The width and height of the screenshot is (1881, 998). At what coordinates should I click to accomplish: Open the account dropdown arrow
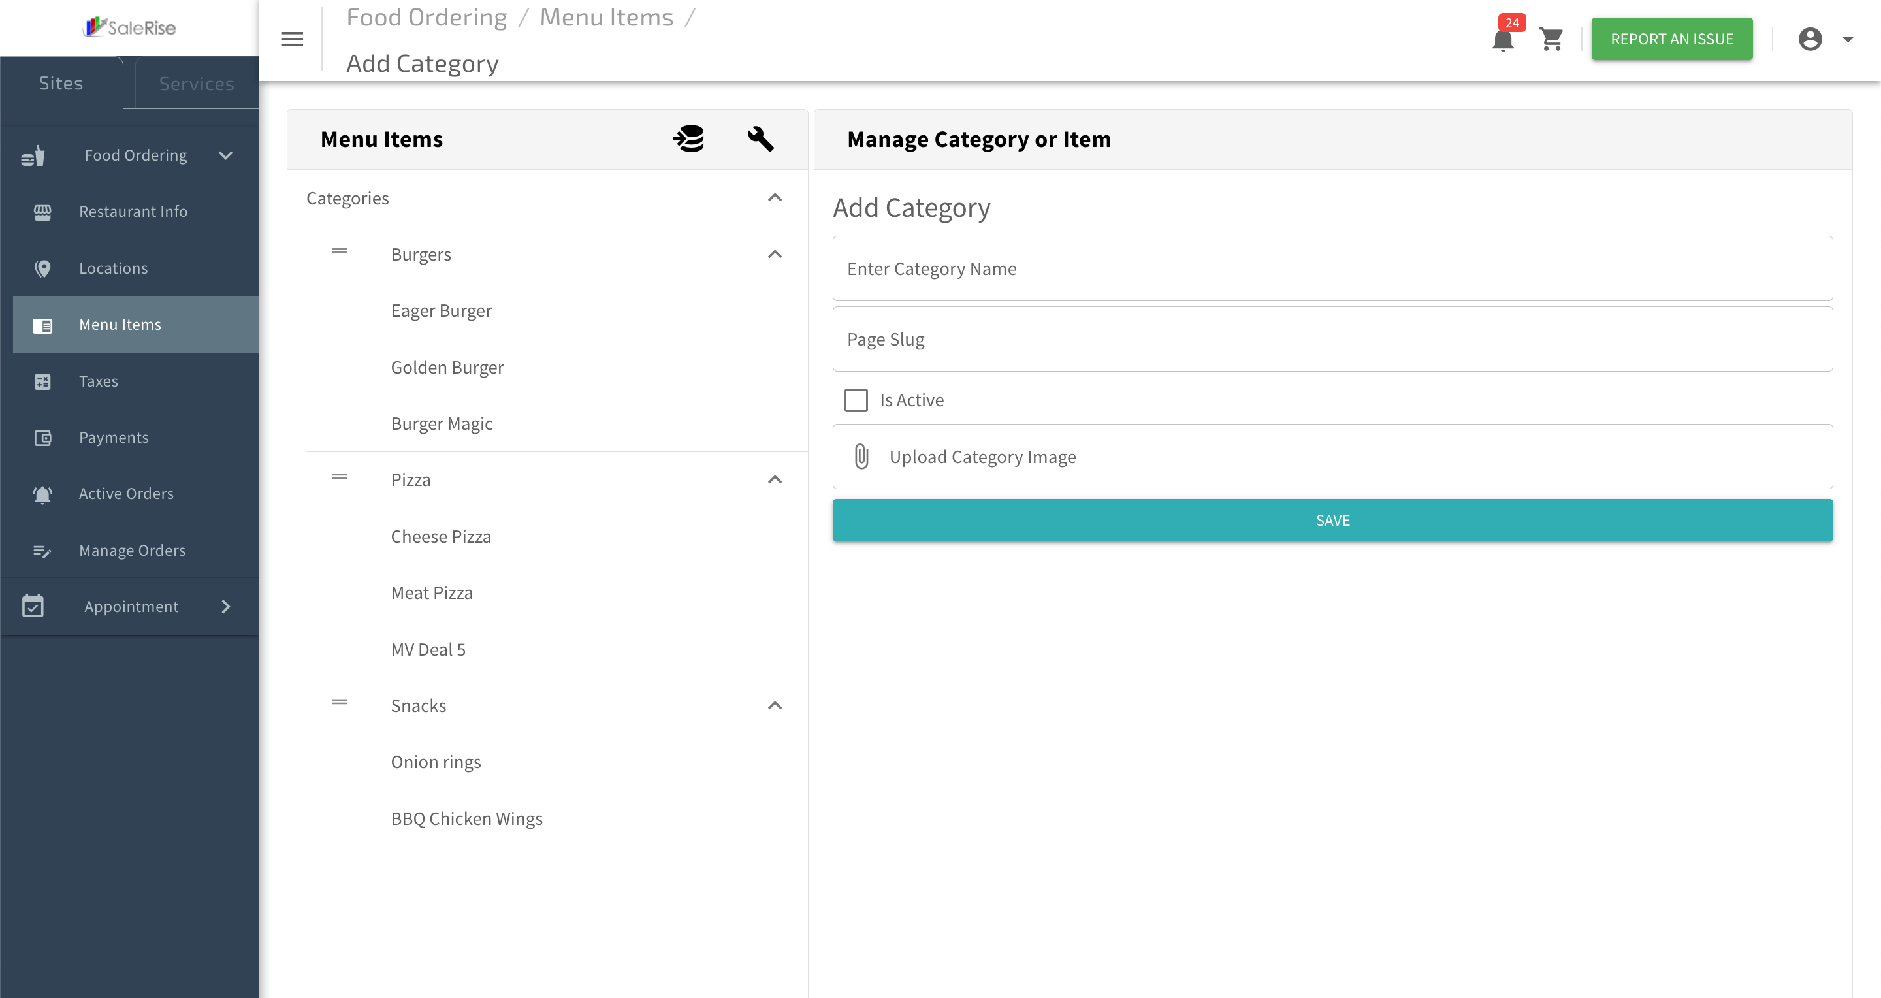tap(1848, 39)
